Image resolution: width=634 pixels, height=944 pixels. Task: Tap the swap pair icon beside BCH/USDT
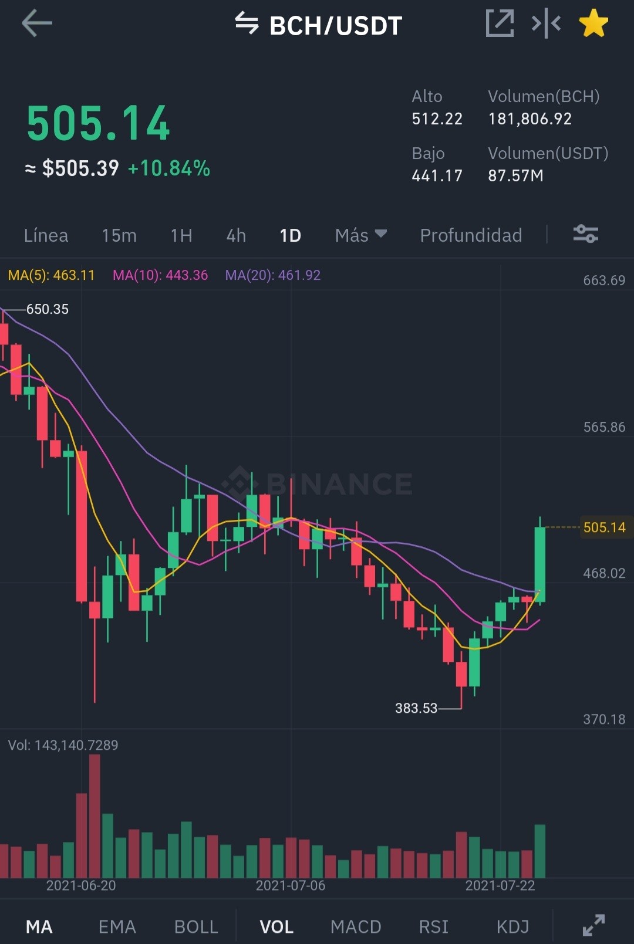247,24
